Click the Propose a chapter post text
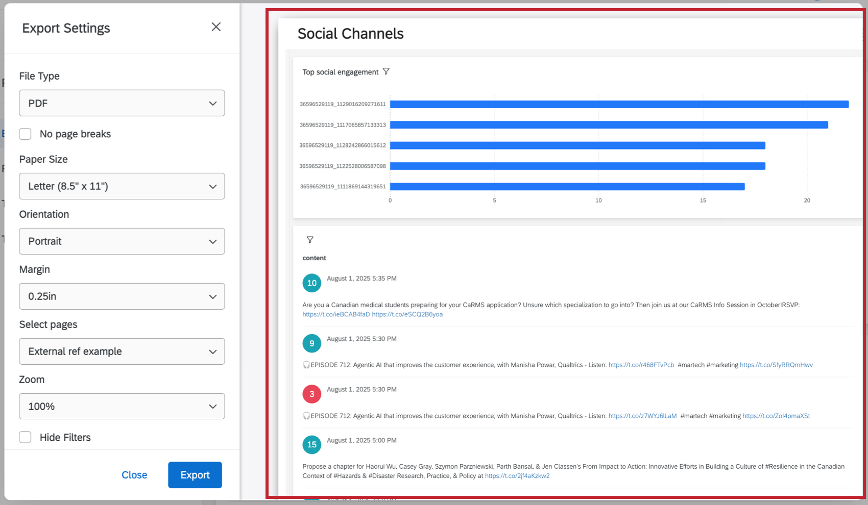Viewport: 868px width, 505px height. [573, 471]
